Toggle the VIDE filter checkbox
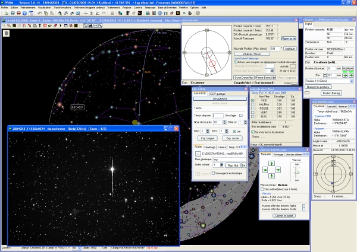Viewport: 357px width, 252px height. click(253, 100)
